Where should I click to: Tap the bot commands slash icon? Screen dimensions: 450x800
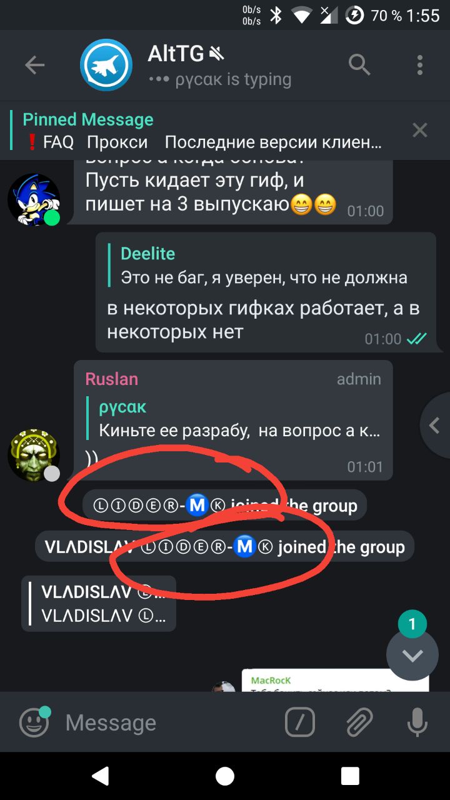pos(300,722)
